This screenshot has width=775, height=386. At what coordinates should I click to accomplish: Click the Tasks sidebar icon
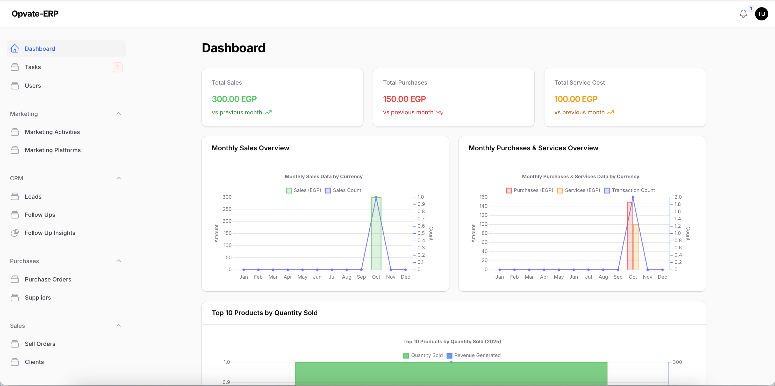(x=15, y=67)
